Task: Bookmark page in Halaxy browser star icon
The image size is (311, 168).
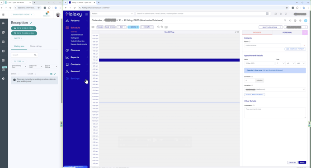Action: 287,8
